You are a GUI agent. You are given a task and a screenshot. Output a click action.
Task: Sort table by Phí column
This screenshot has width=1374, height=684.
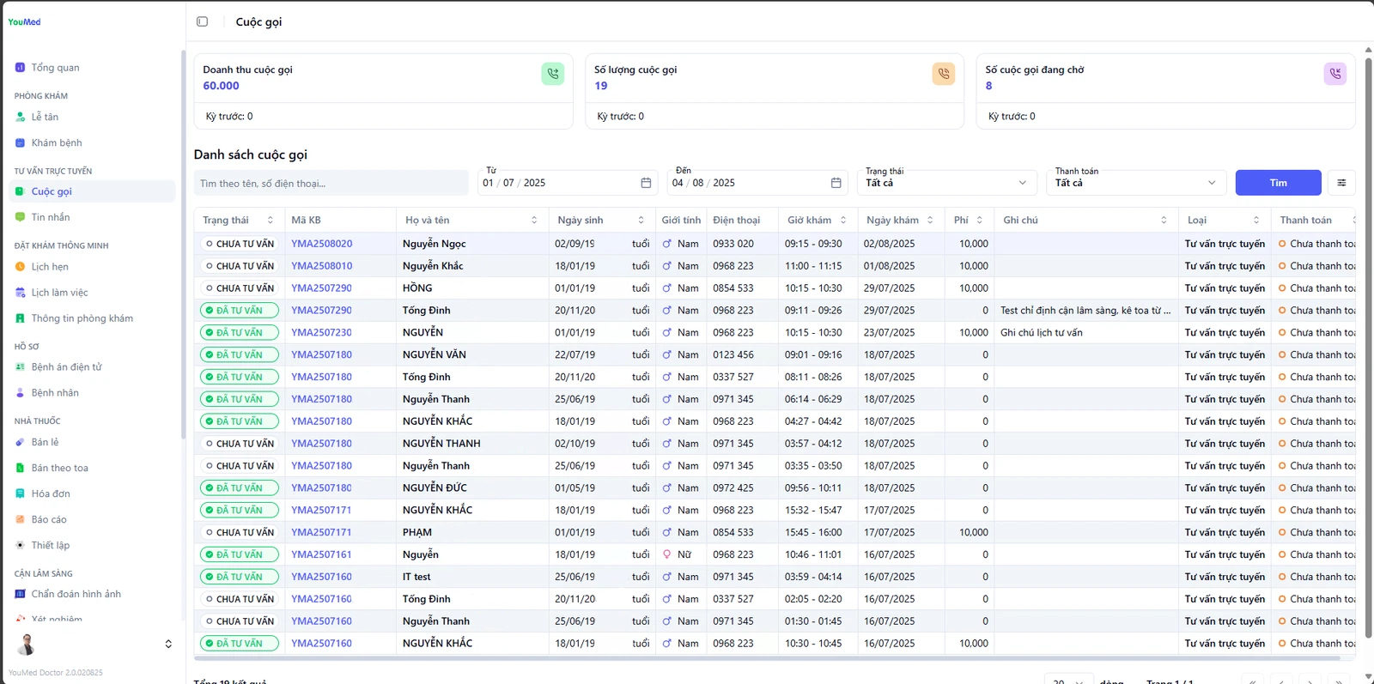[979, 221]
